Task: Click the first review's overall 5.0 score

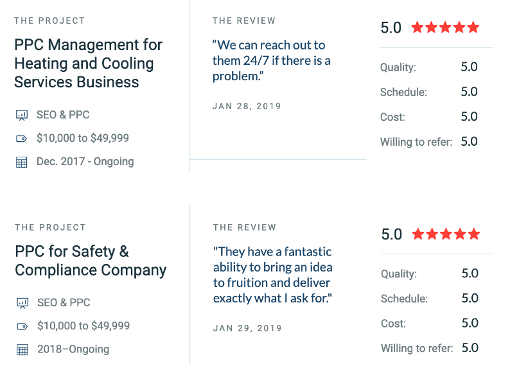Action: coord(391,28)
